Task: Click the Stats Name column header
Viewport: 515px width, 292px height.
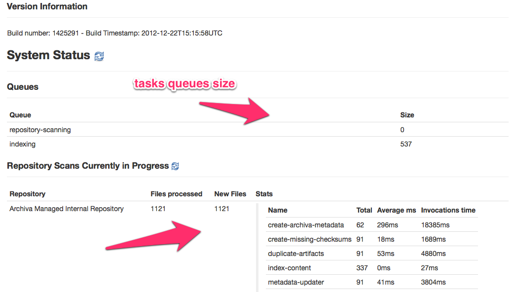Action: 278,210
